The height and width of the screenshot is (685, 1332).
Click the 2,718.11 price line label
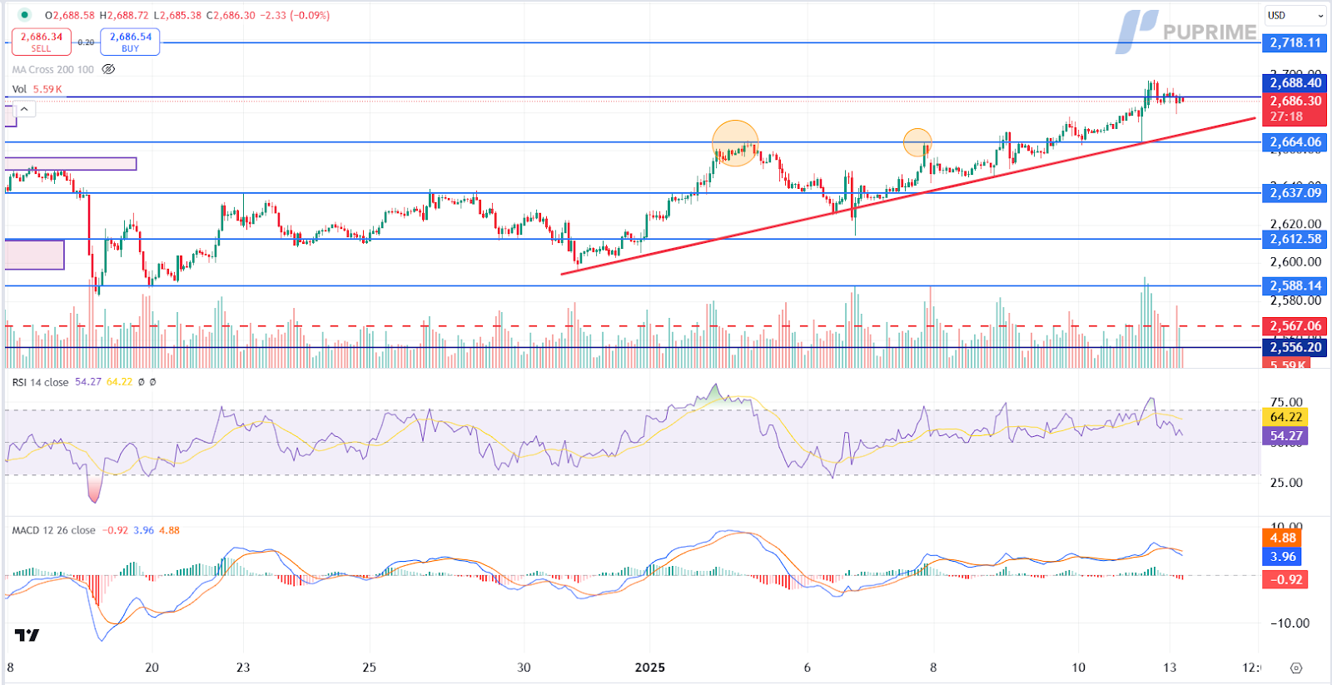[1295, 42]
